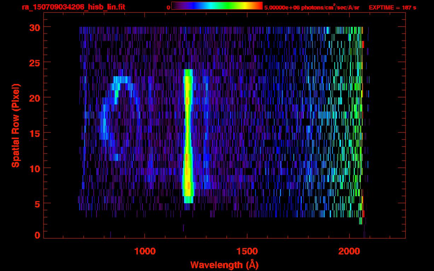Click the filename ra_150709034206_hisb_lin.fit
Screen dimensions: 434x271
point(73,7)
